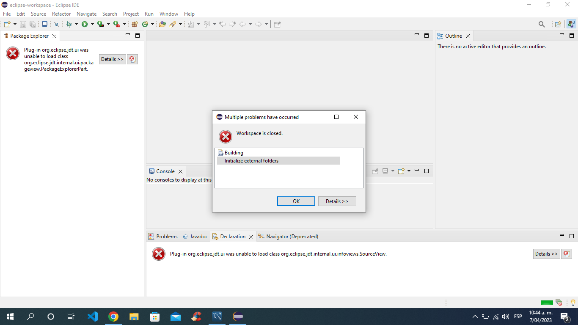Close the Declaration tab

(251, 237)
